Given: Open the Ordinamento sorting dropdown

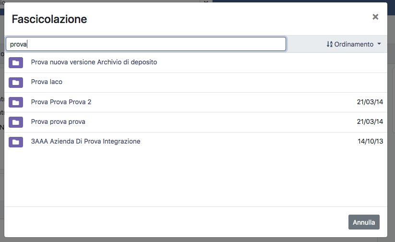Looking at the screenshot, I should 354,44.
